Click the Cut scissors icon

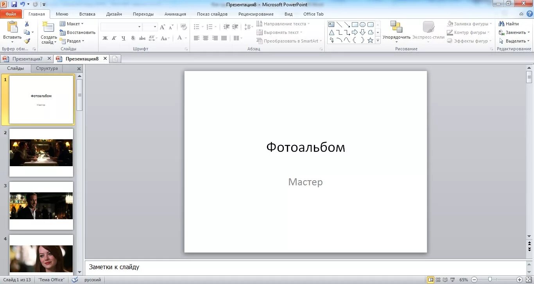[27, 24]
